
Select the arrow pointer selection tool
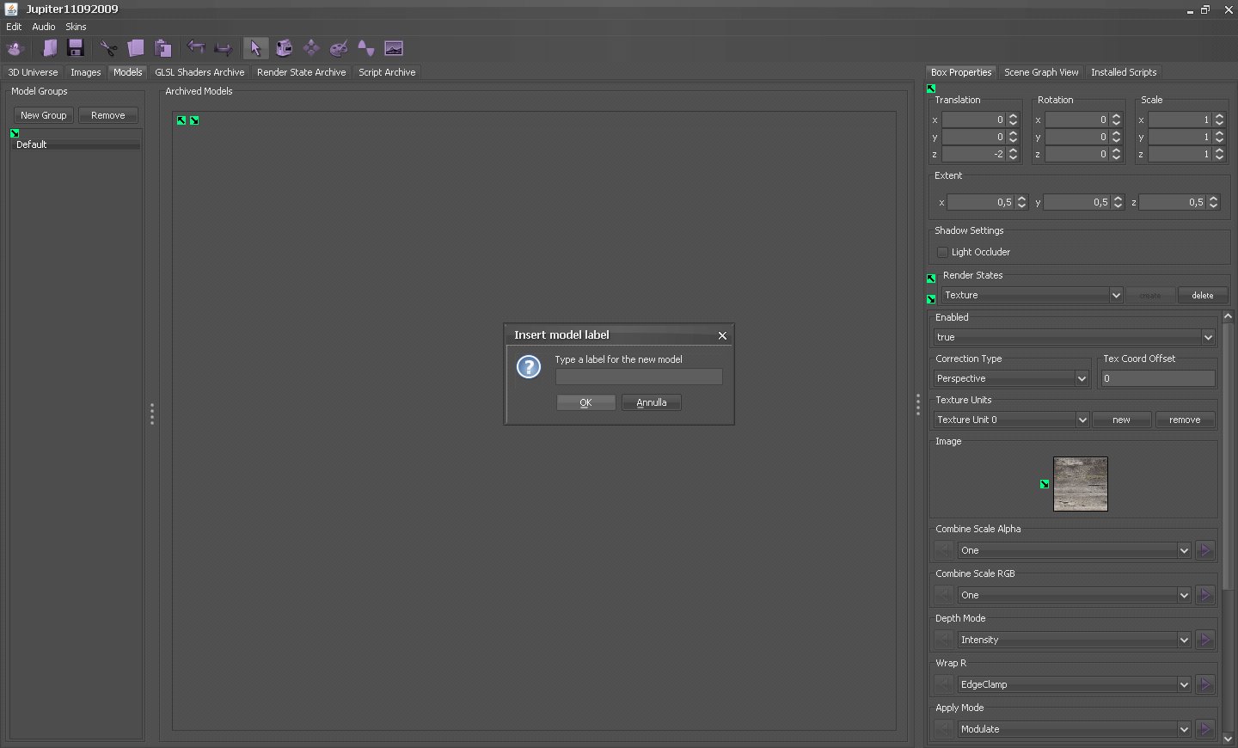point(255,48)
